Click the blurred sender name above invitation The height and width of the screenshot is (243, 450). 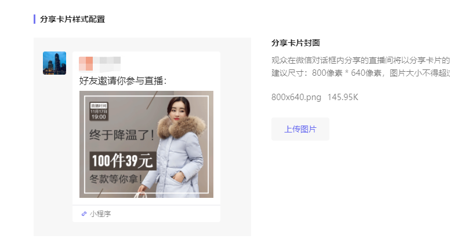pos(100,64)
